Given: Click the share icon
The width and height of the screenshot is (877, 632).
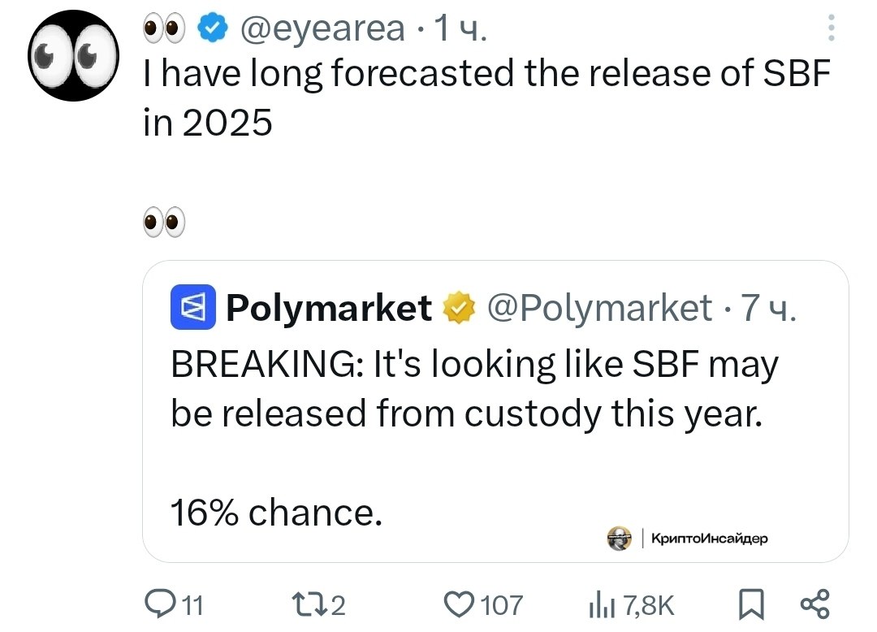Looking at the screenshot, I should click(x=814, y=604).
